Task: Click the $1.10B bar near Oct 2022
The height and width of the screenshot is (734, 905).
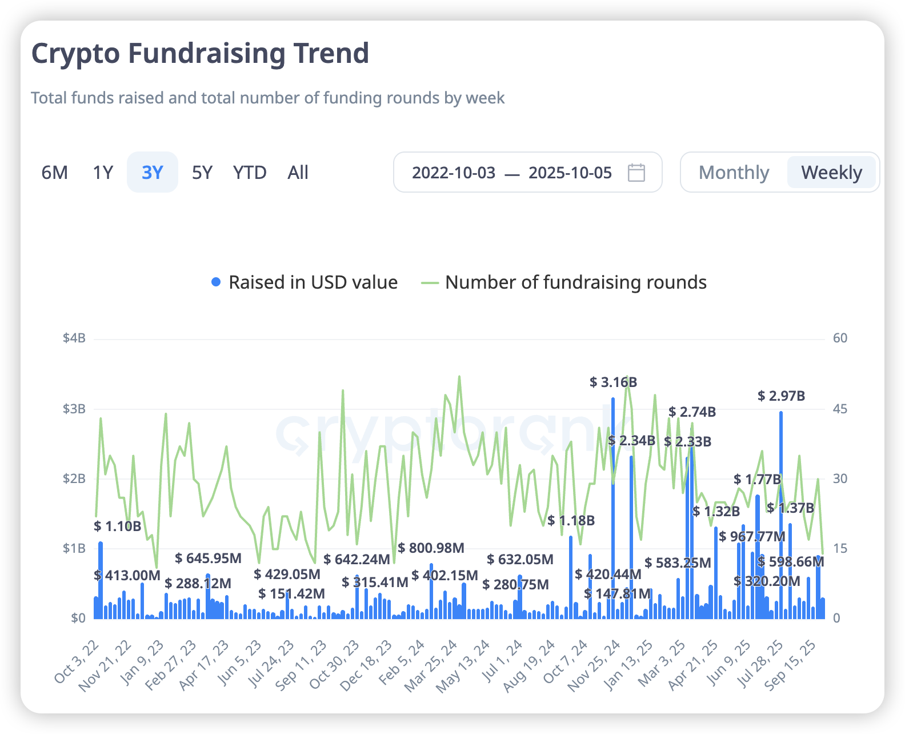Action: pyautogui.click(x=101, y=580)
